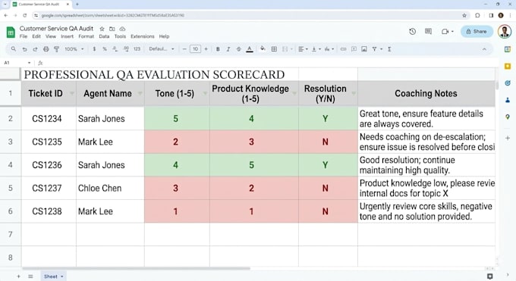The width and height of the screenshot is (516, 281).
Task: Collapse the toolbar with chevron
Action: (484, 49)
